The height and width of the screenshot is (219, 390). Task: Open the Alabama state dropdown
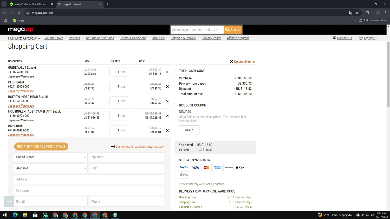pos(51,168)
